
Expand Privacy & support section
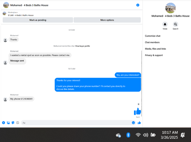[154, 55]
